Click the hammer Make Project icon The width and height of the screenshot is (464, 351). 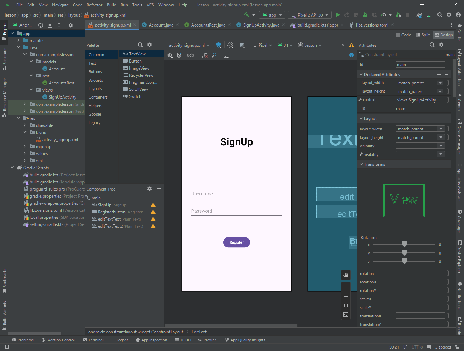tap(247, 15)
